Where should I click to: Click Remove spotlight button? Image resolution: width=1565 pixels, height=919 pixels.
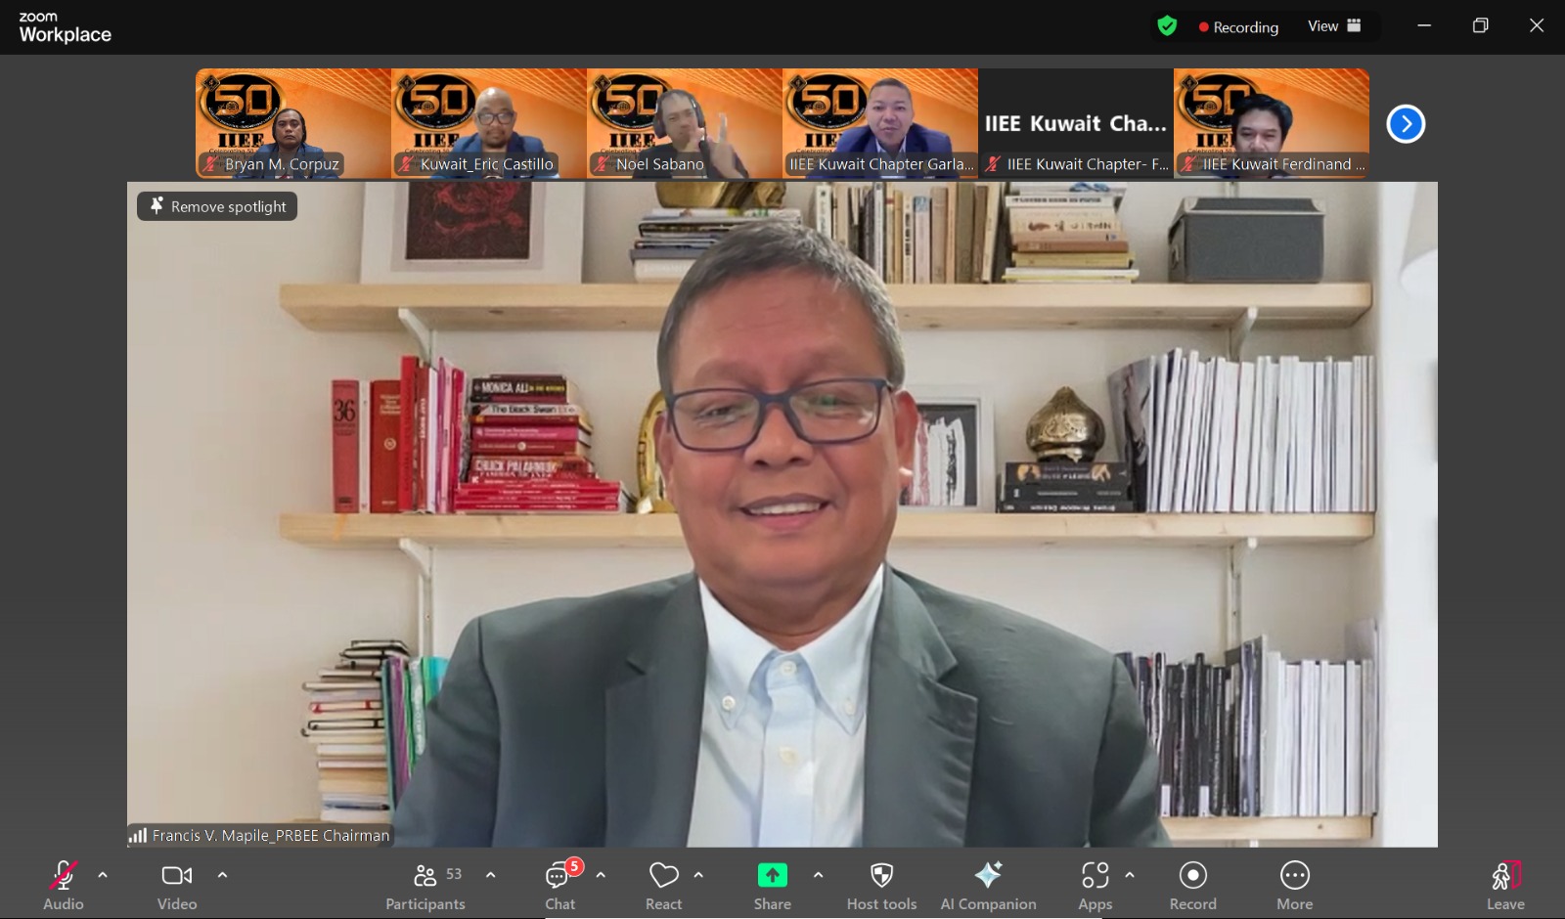pyautogui.click(x=217, y=206)
